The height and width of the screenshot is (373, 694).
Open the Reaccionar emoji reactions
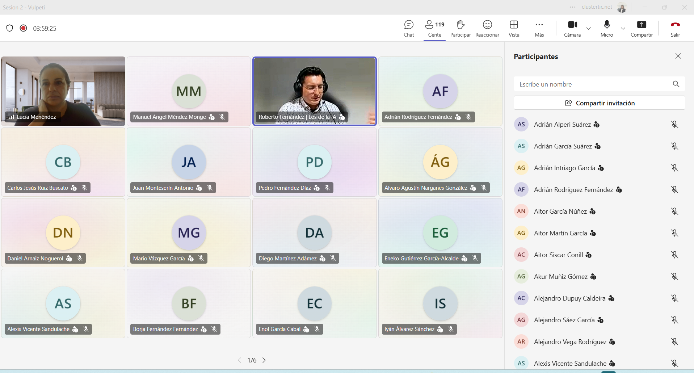point(487,28)
